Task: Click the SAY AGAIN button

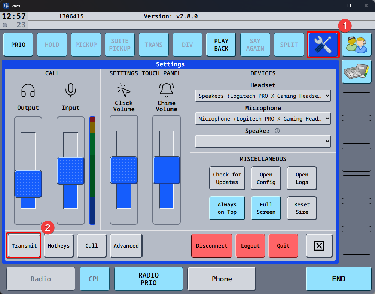Action: tap(255, 45)
